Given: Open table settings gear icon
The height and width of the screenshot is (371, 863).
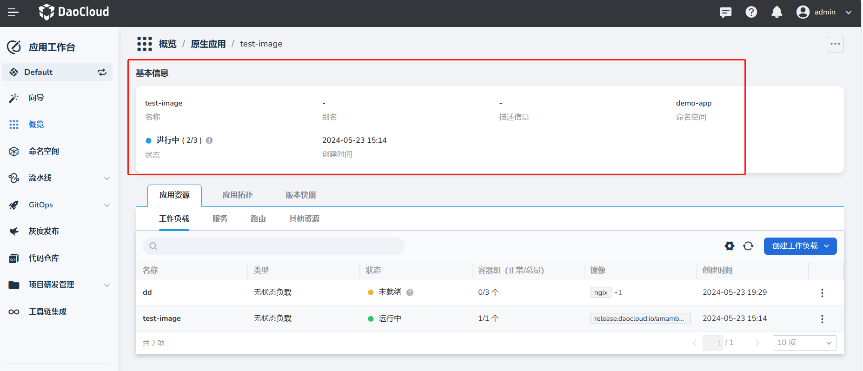Looking at the screenshot, I should tap(730, 246).
